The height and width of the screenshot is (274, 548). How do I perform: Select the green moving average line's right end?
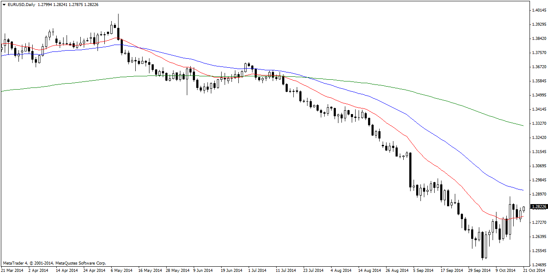click(x=522, y=125)
